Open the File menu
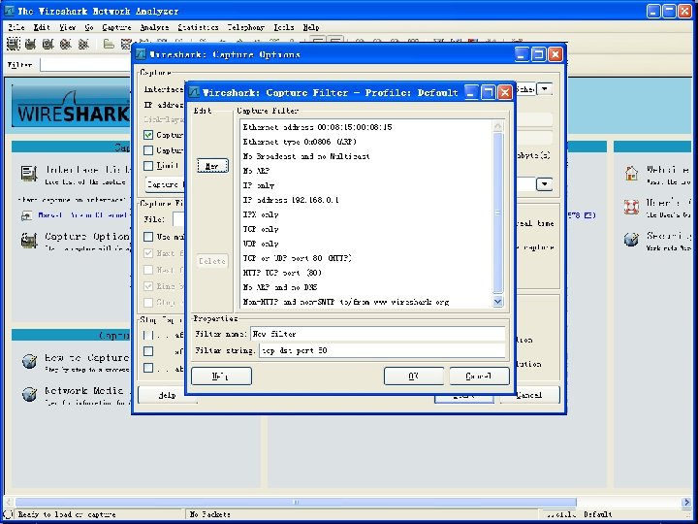The image size is (698, 524). 16,27
